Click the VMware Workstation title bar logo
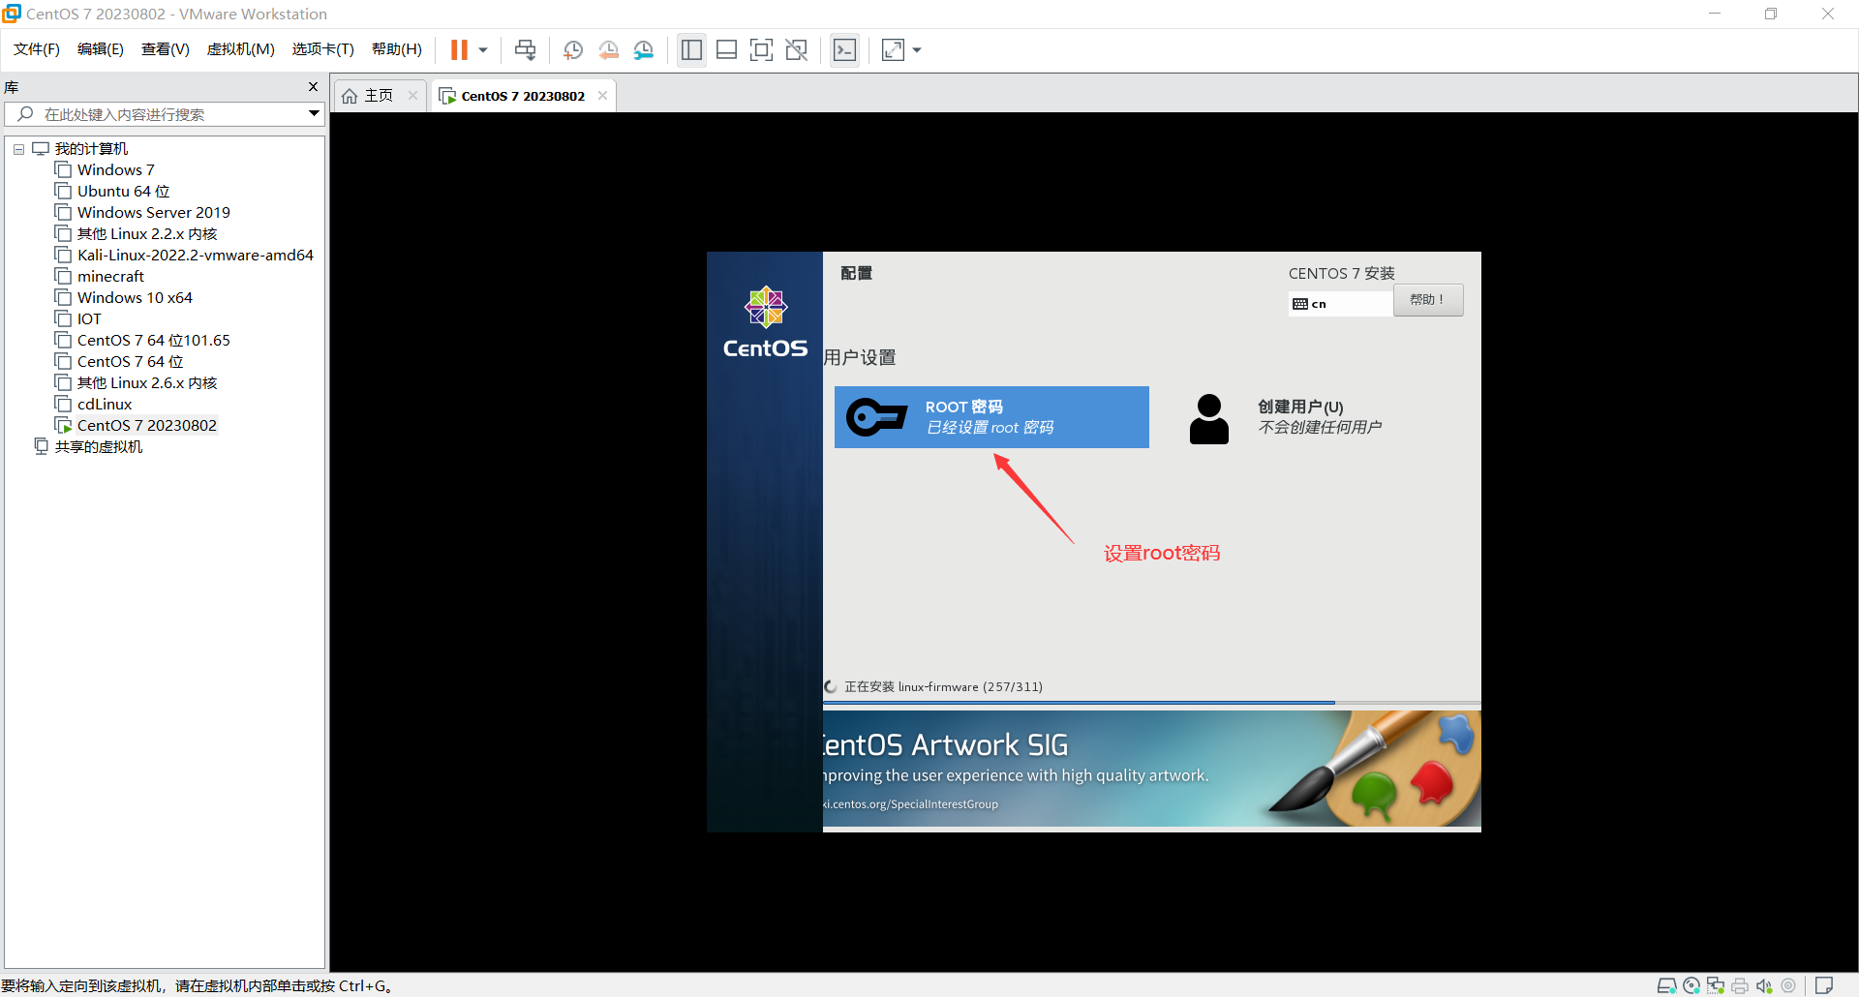This screenshot has height=997, width=1859. pyautogui.click(x=12, y=14)
